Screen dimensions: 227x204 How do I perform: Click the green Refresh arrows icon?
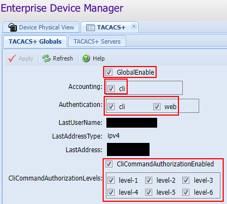(x=46, y=58)
